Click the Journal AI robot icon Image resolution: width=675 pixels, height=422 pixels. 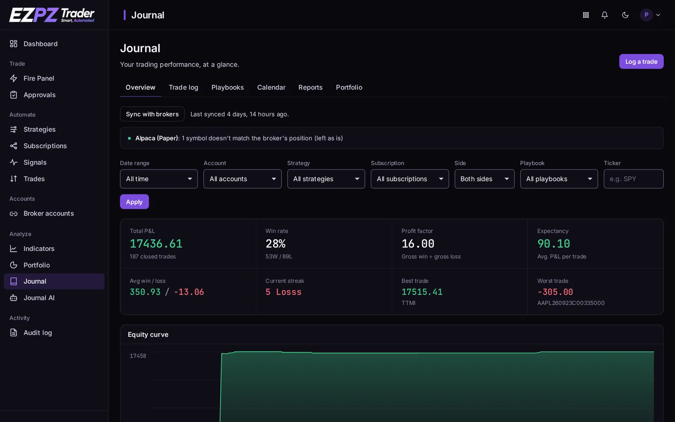[13, 298]
